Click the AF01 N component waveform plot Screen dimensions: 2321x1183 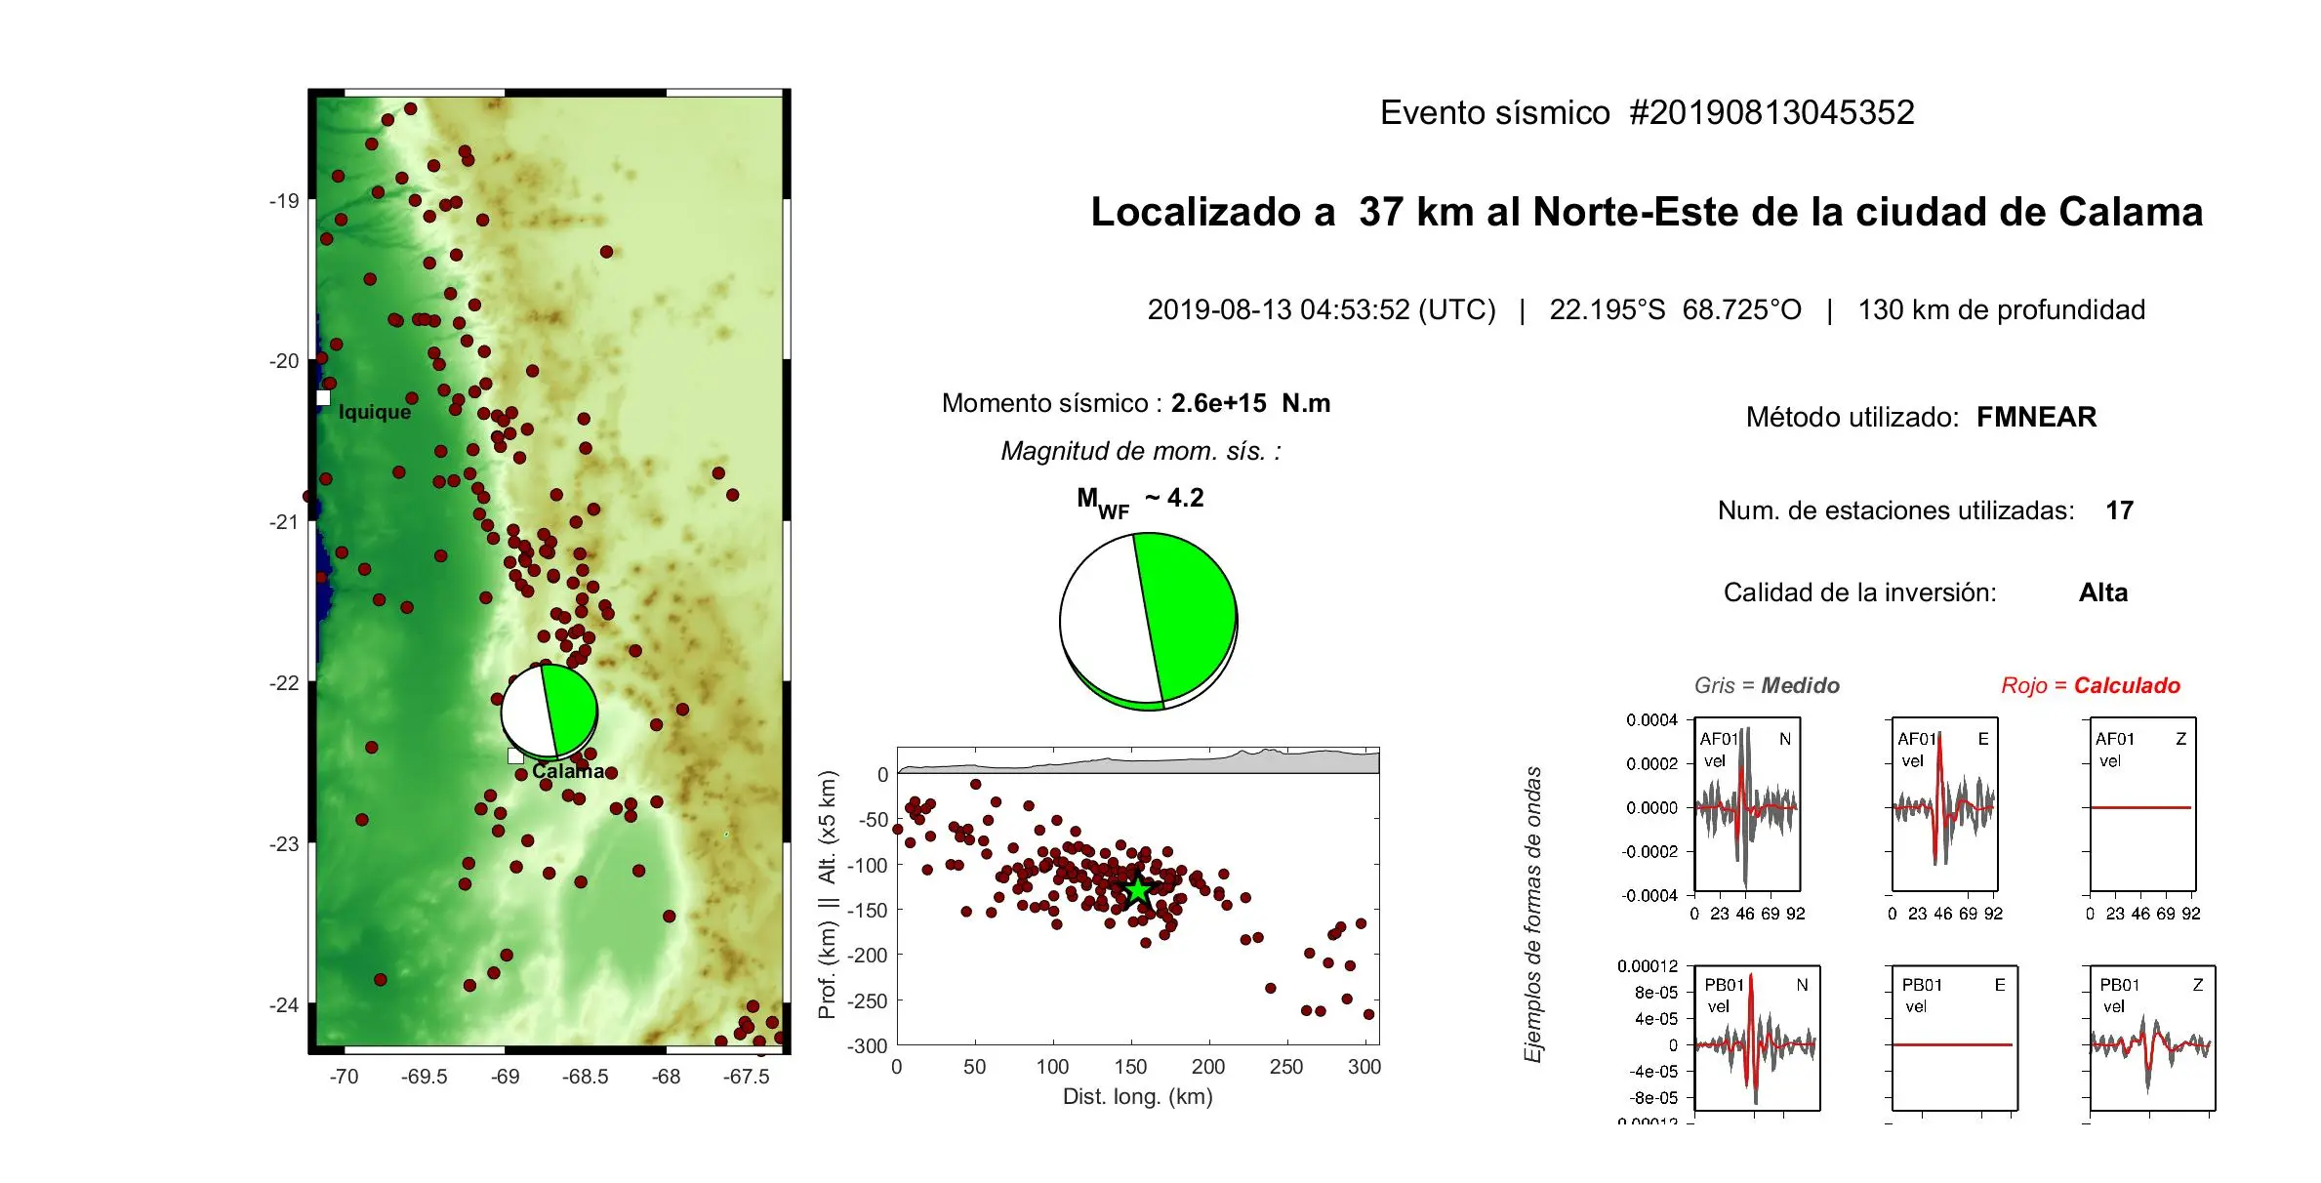[1747, 805]
